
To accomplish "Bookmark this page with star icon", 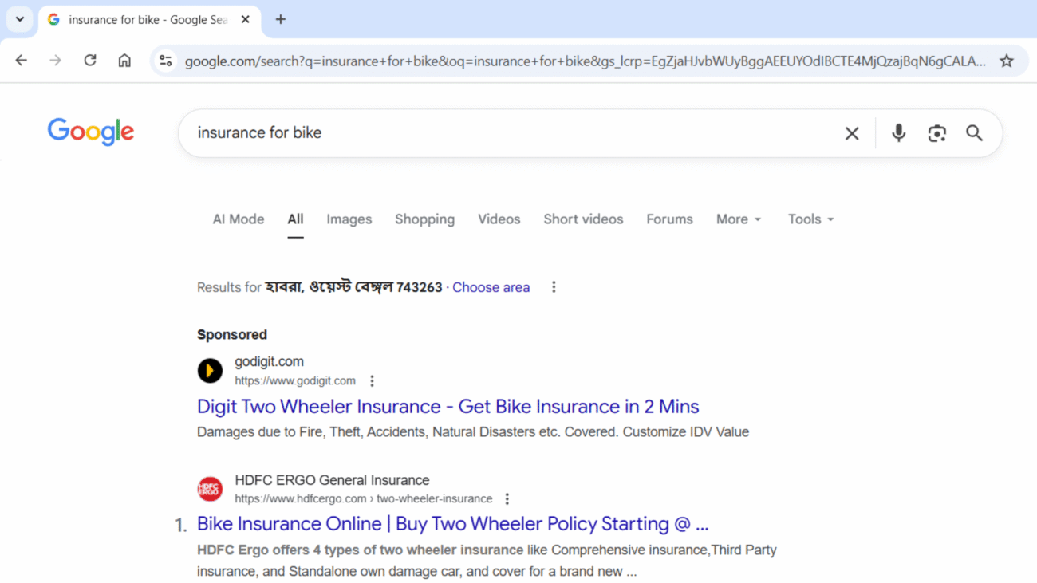I will click(x=1007, y=61).
